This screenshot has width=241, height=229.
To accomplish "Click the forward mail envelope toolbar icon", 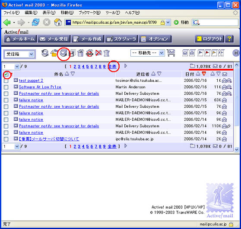I will pyautogui.click(x=63, y=53).
